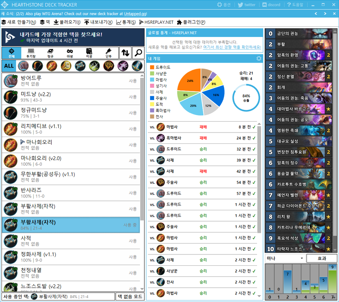Open the Untapped.gg link
The image size is (339, 302).
pos(135,14)
